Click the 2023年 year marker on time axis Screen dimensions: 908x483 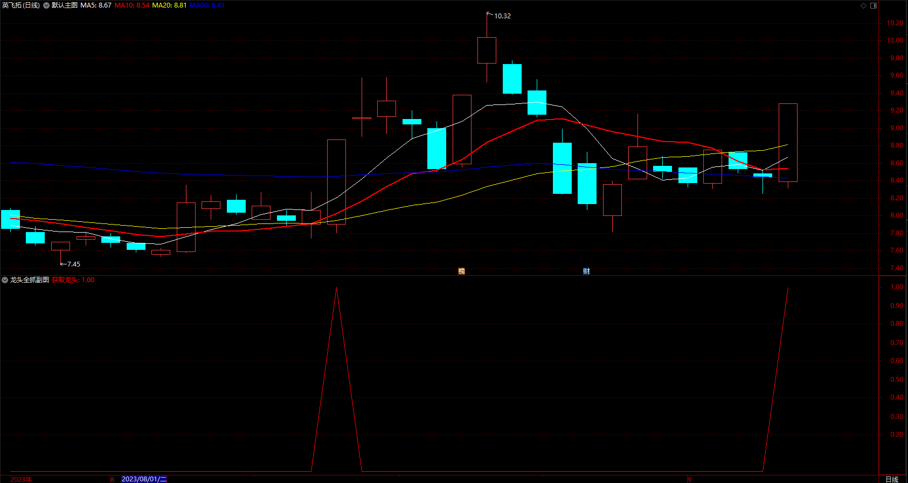pyautogui.click(x=22, y=479)
